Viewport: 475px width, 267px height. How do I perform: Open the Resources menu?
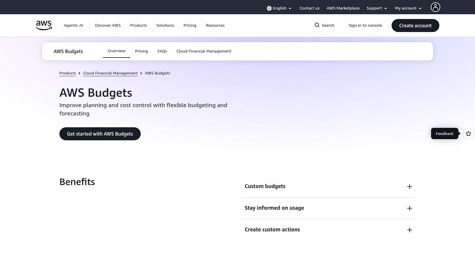215,25
